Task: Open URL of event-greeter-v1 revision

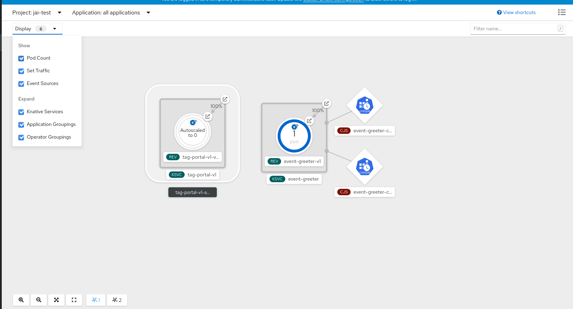Action: (309, 121)
